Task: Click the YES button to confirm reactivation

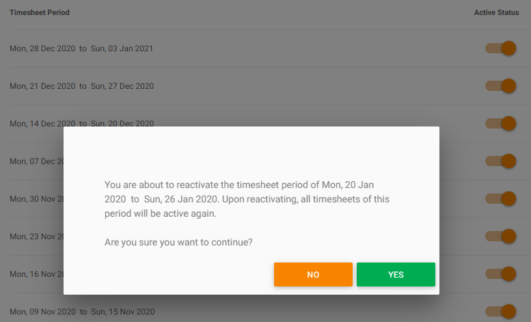Action: click(396, 275)
